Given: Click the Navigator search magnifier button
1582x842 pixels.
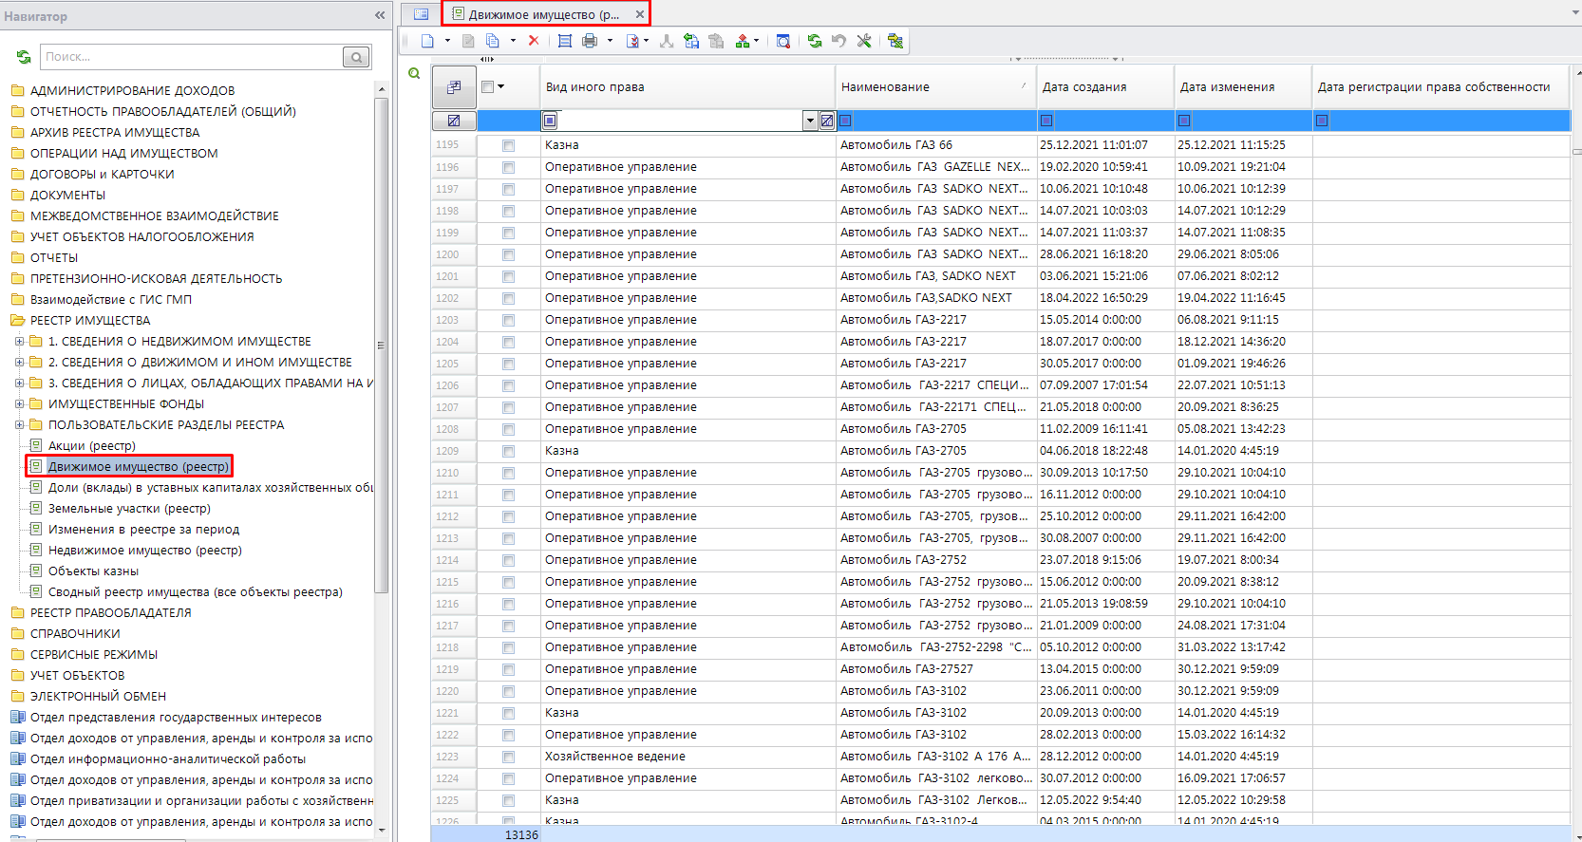Looking at the screenshot, I should 356,57.
